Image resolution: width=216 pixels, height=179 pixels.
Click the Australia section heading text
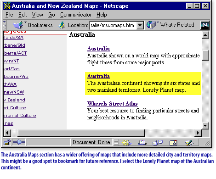(82, 34)
